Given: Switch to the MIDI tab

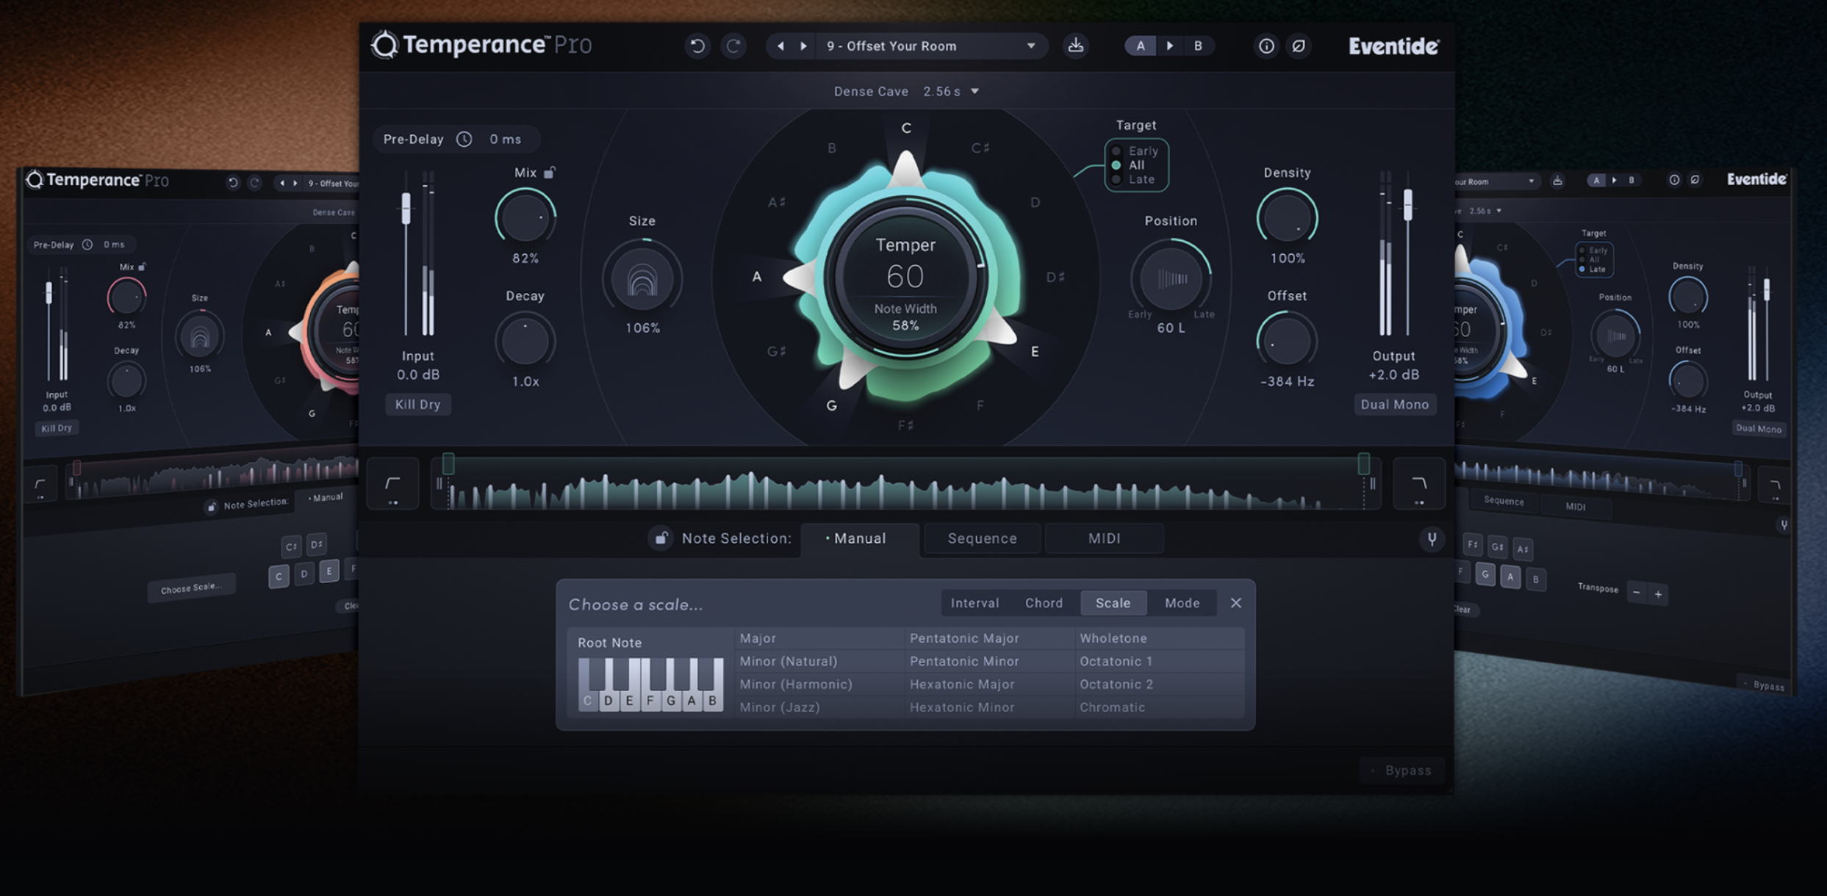Looking at the screenshot, I should [x=1104, y=538].
